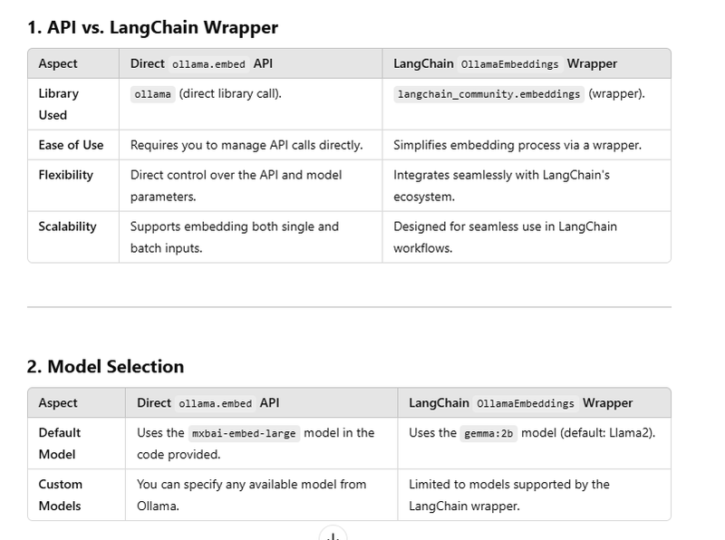Click the 'Default Model' row label
This screenshot has height=540, width=725.
pos(59,443)
